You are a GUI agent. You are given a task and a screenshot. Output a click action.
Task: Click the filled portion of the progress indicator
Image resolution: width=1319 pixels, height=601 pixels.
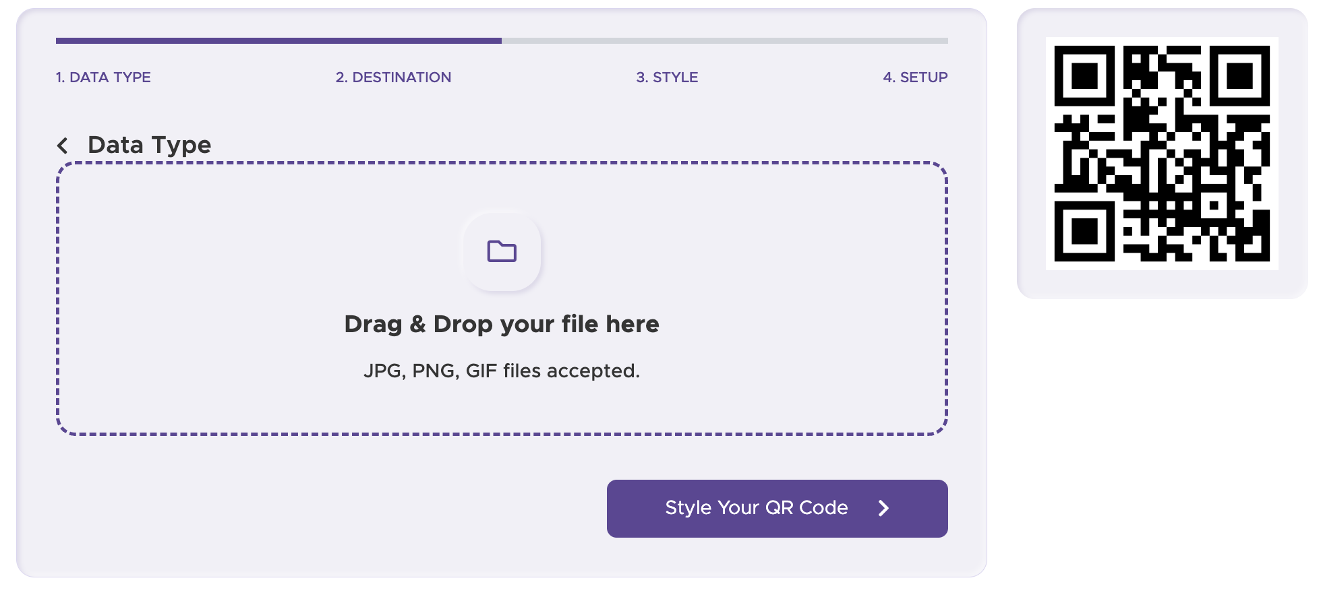coord(270,41)
